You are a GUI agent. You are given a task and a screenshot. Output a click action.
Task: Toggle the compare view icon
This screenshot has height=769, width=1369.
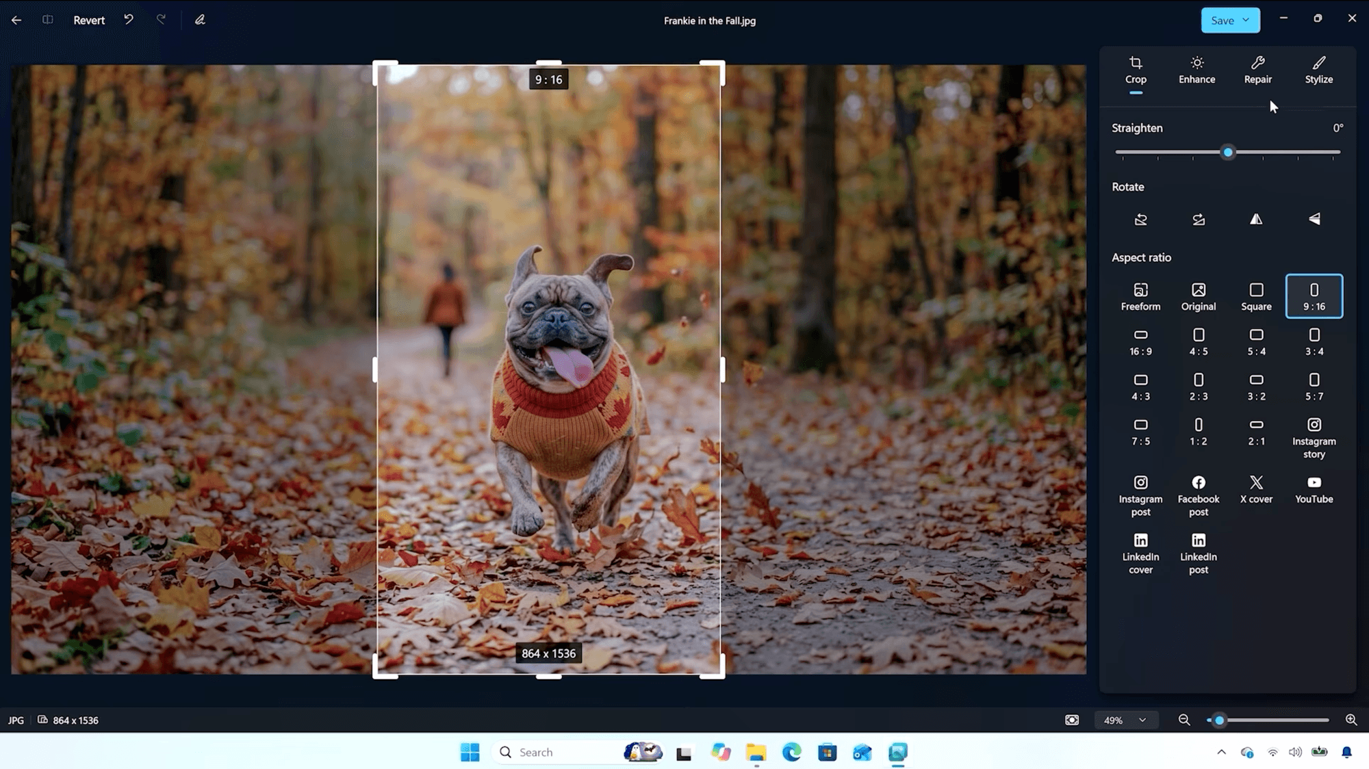click(47, 20)
